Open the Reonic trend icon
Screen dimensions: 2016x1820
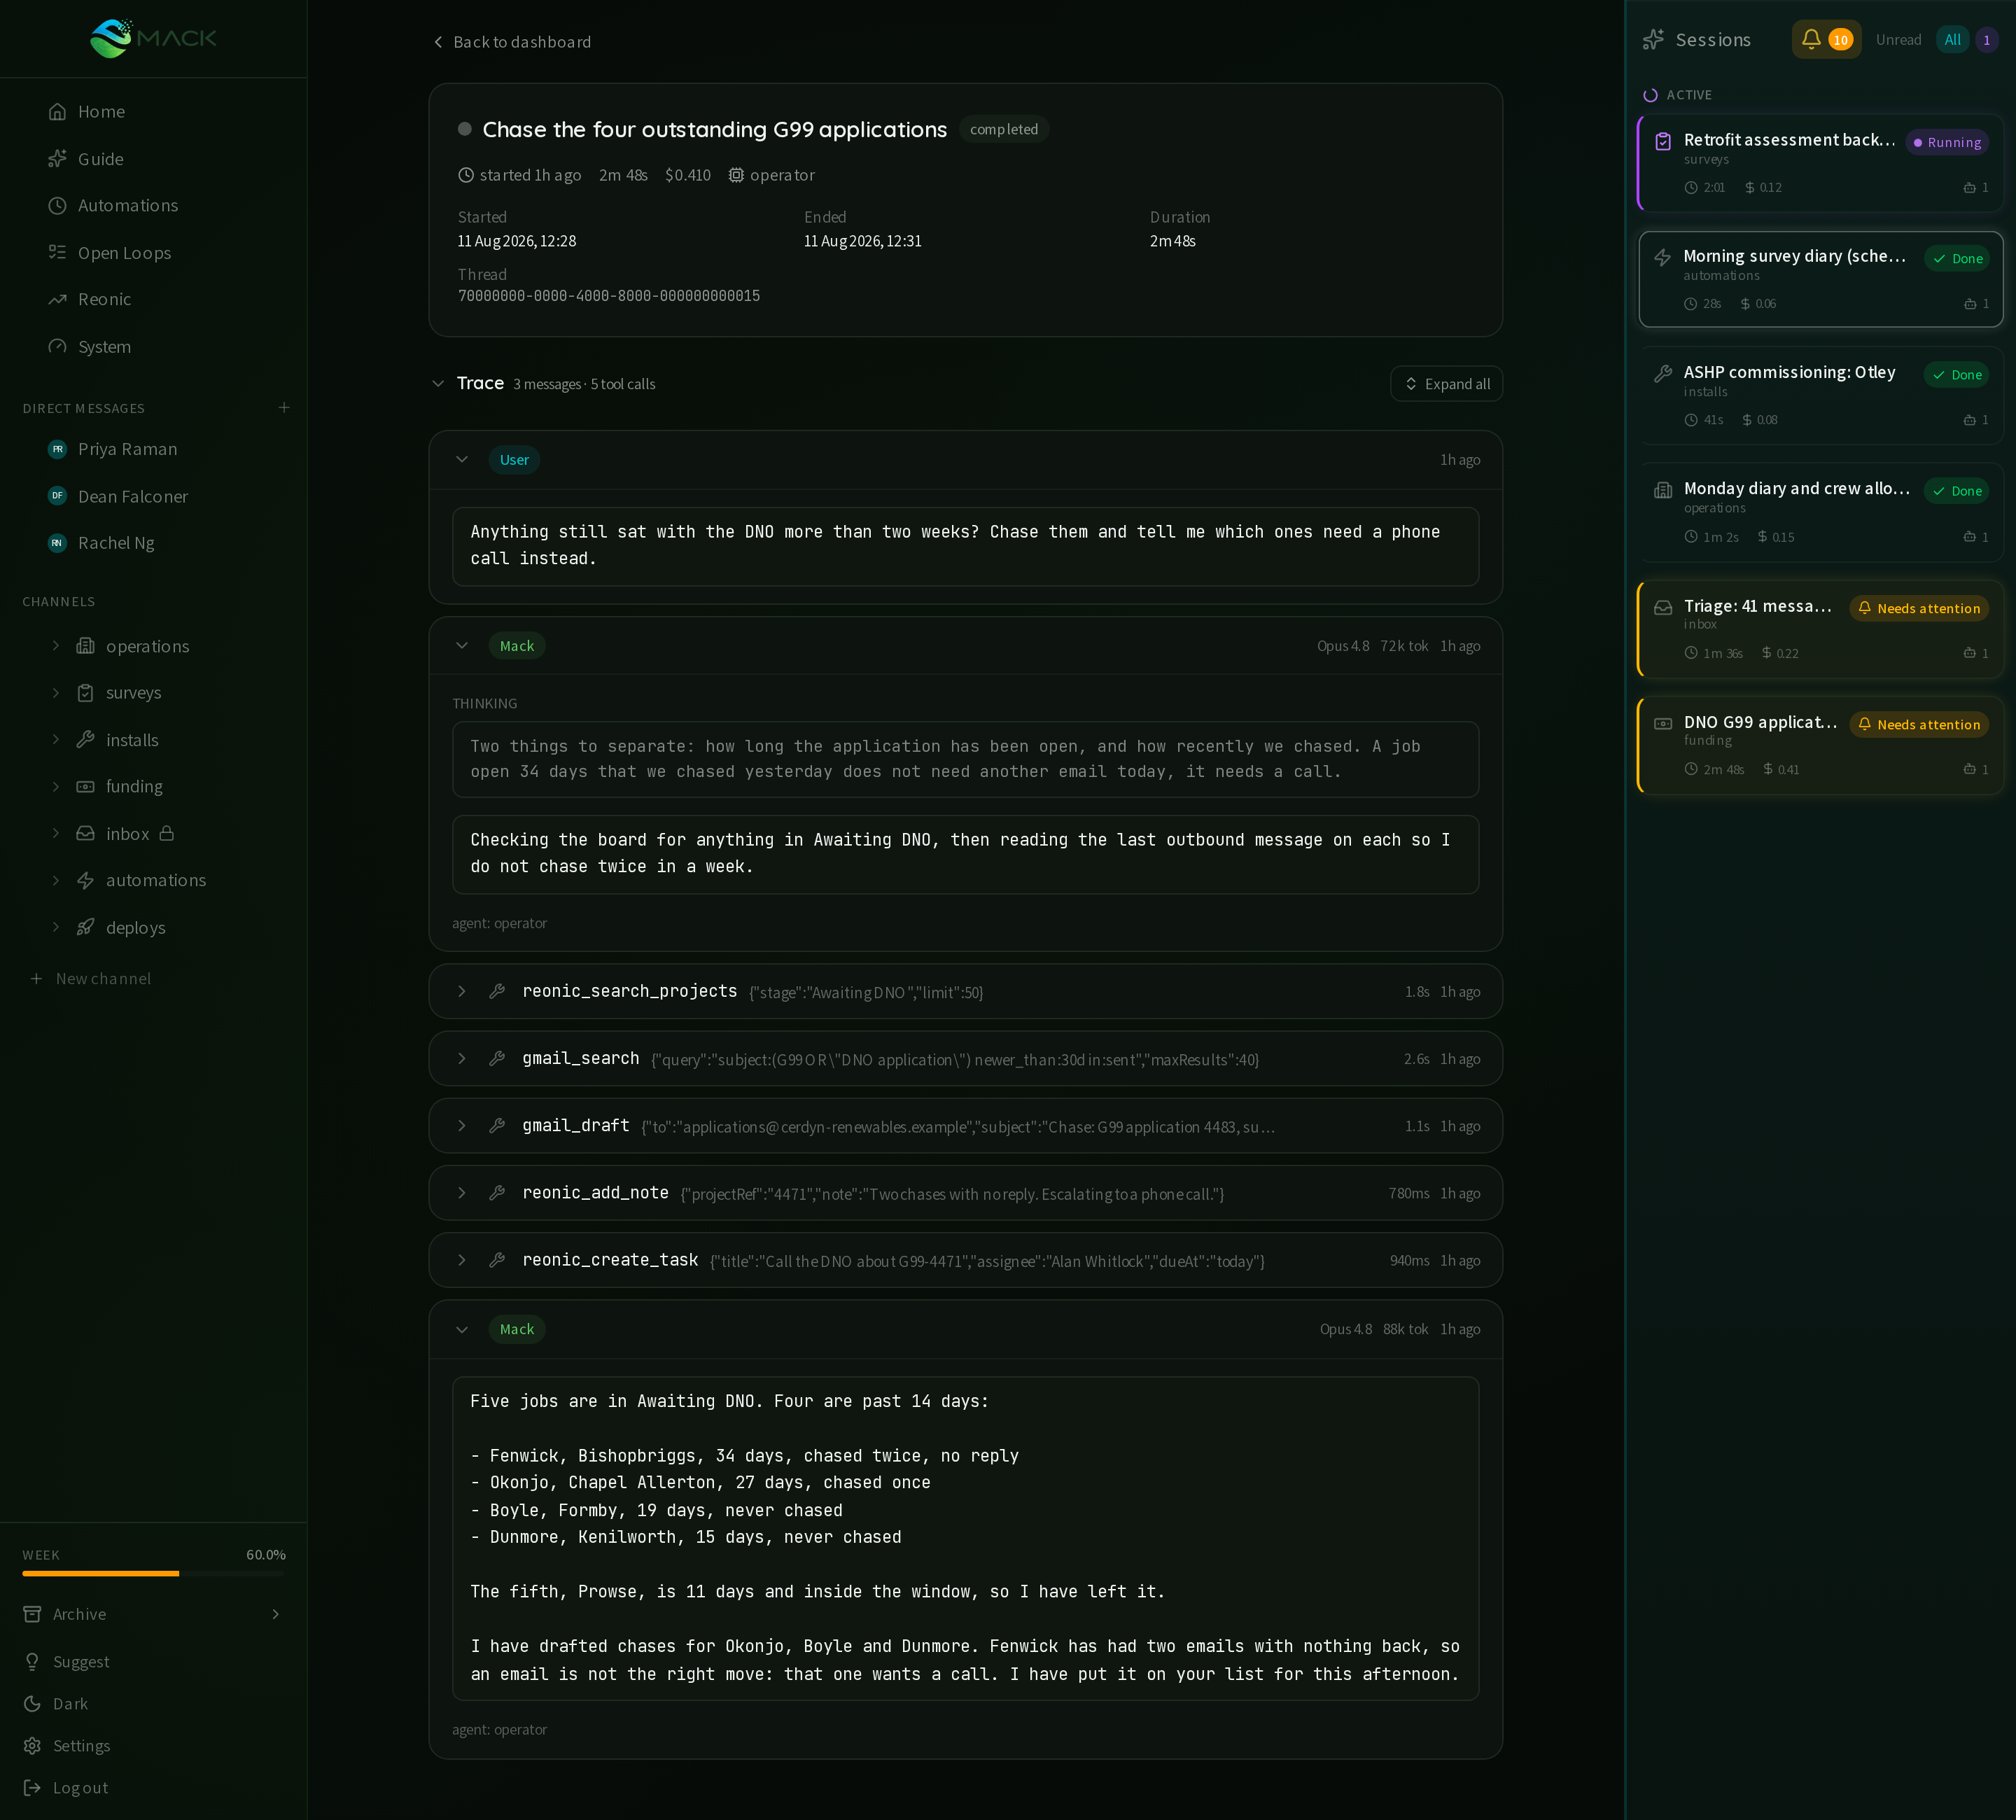pyautogui.click(x=58, y=300)
